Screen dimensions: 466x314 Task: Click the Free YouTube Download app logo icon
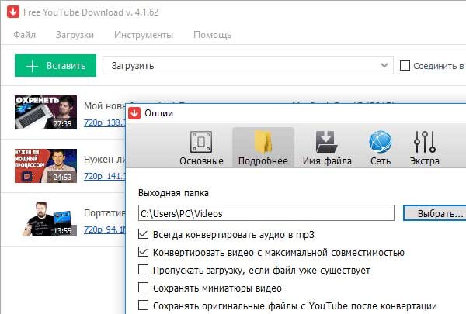coord(13,12)
